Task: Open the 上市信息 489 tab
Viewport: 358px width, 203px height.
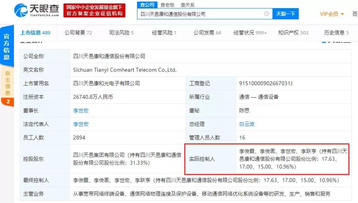Action: click(x=35, y=33)
